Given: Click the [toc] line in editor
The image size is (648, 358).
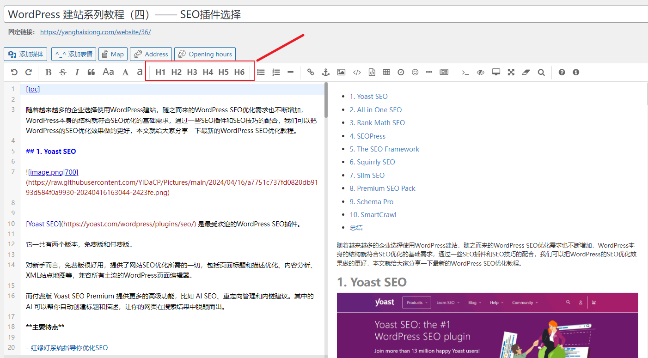Looking at the screenshot, I should point(33,89).
